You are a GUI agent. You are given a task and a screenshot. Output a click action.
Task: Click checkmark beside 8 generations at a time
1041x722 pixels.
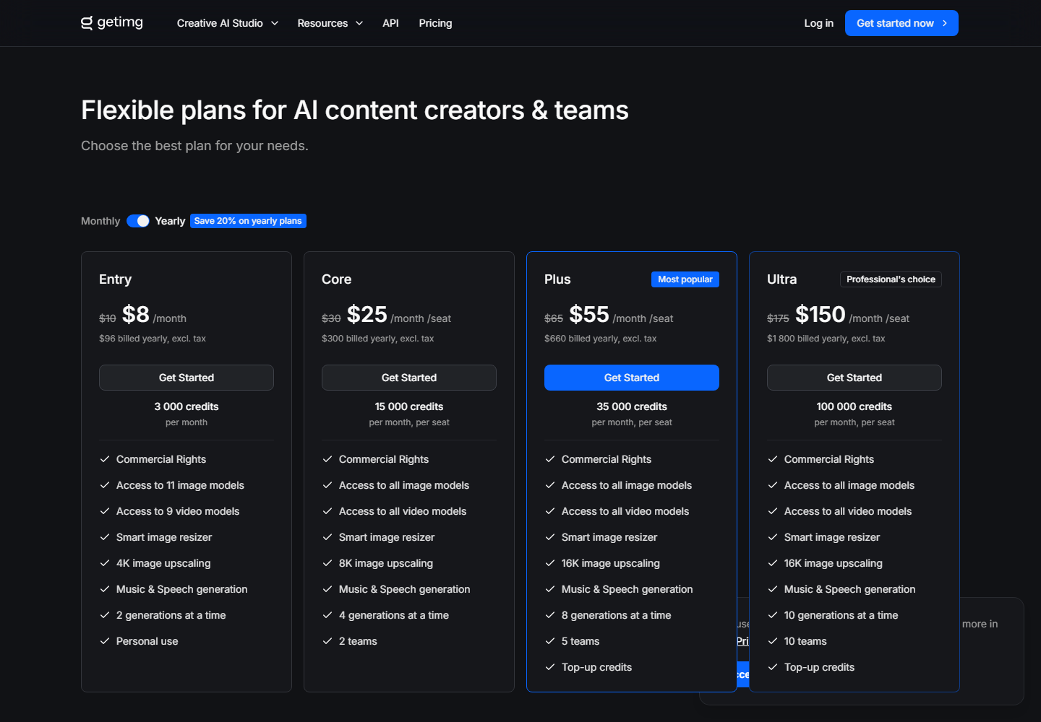[x=550, y=615]
